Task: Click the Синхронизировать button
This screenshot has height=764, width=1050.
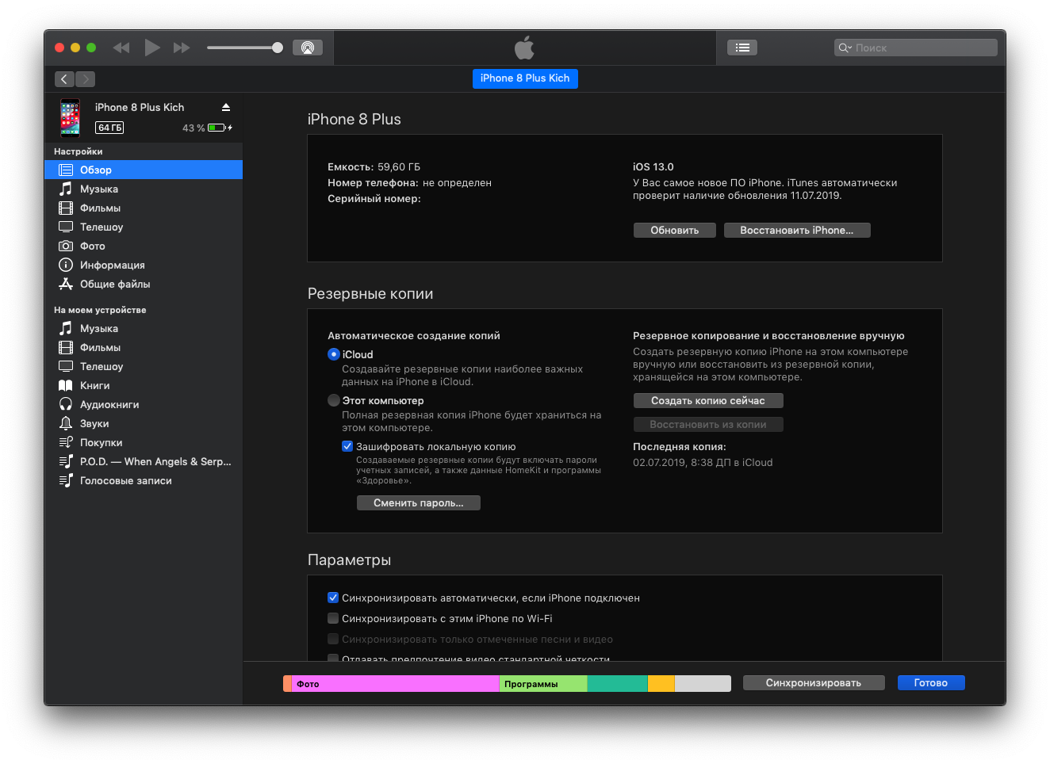Action: click(x=814, y=683)
